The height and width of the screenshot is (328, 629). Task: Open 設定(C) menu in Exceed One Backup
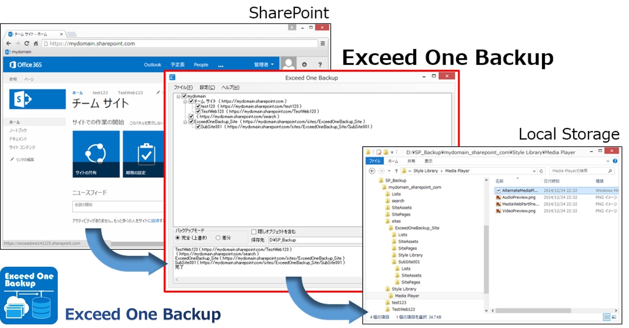207,87
